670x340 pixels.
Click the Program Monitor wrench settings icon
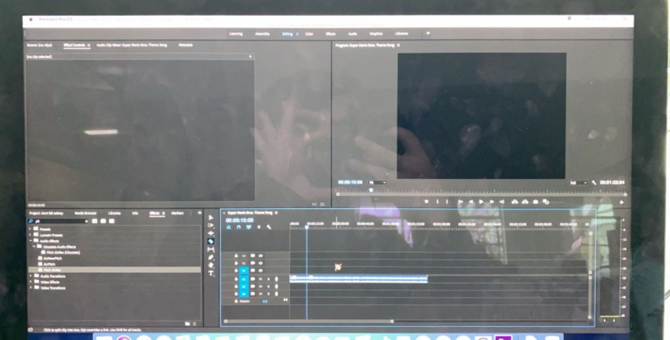[594, 183]
